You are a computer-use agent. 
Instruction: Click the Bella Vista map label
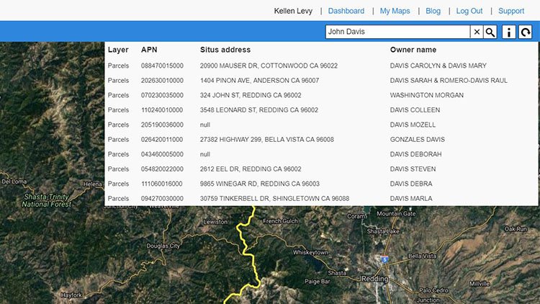[x=422, y=256]
